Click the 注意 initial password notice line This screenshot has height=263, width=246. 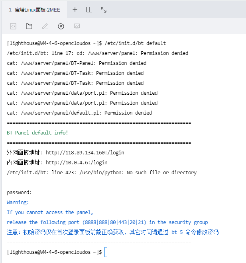(112, 232)
